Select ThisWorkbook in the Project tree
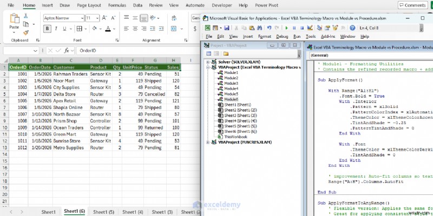This screenshot has height=216, width=433. (235, 137)
